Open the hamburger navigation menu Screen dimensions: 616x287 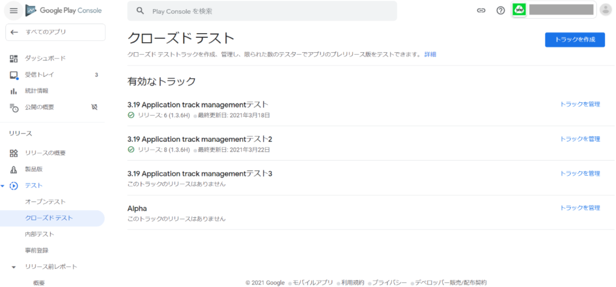(13, 11)
